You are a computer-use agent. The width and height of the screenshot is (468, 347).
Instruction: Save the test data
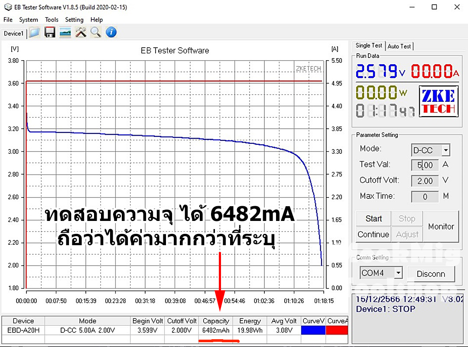pos(49,32)
